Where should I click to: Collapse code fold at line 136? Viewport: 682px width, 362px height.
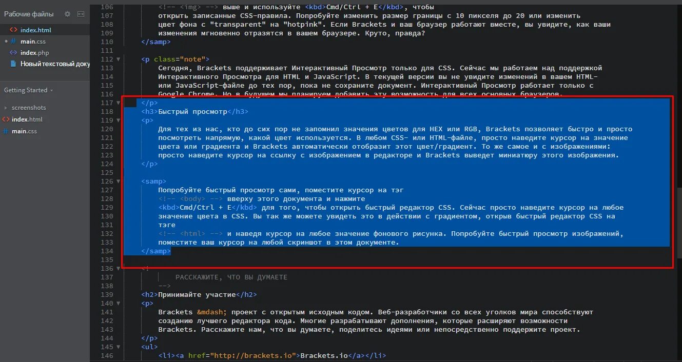[119, 269]
